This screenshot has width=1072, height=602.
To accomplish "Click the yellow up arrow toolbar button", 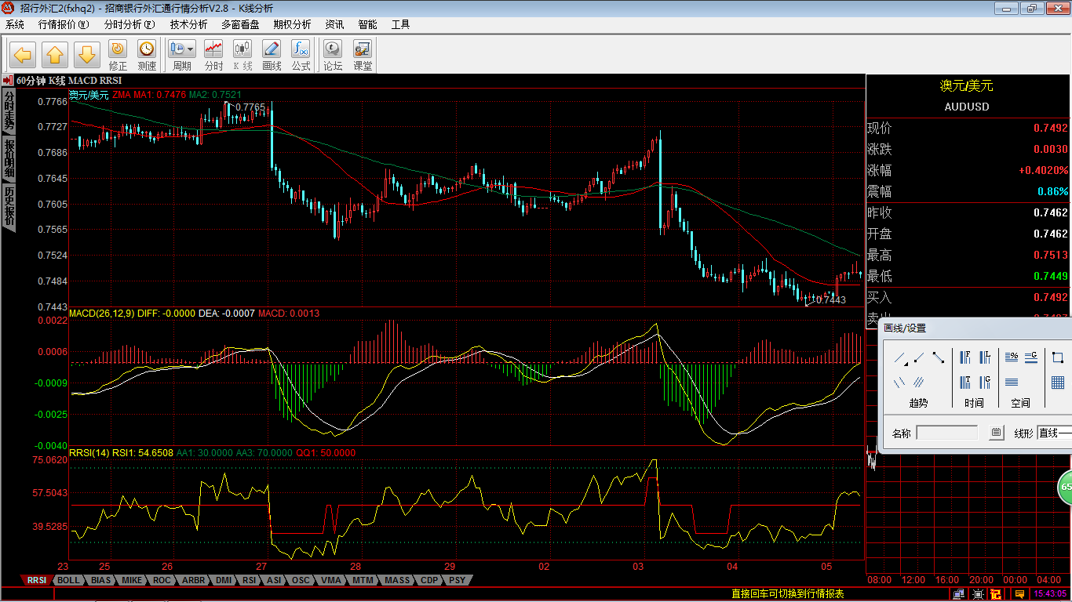I will (55, 55).
